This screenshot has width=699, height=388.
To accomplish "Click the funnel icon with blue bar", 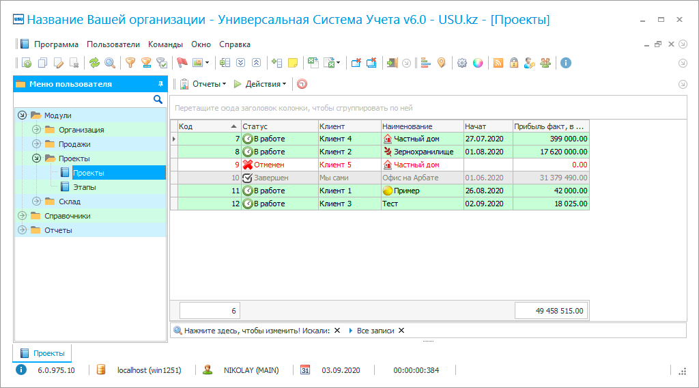I will 146,63.
